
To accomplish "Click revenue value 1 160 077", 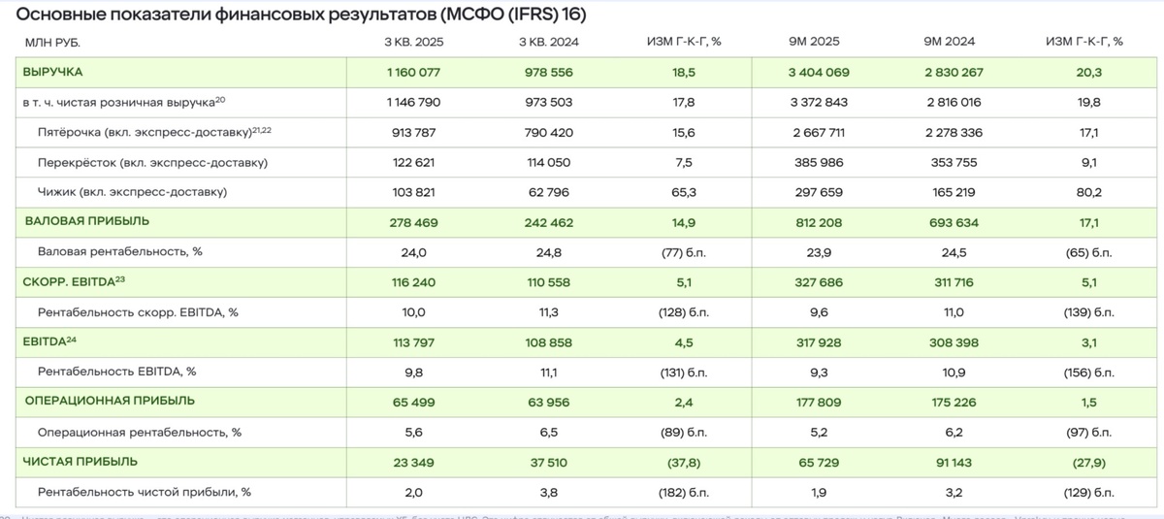I will [x=413, y=73].
